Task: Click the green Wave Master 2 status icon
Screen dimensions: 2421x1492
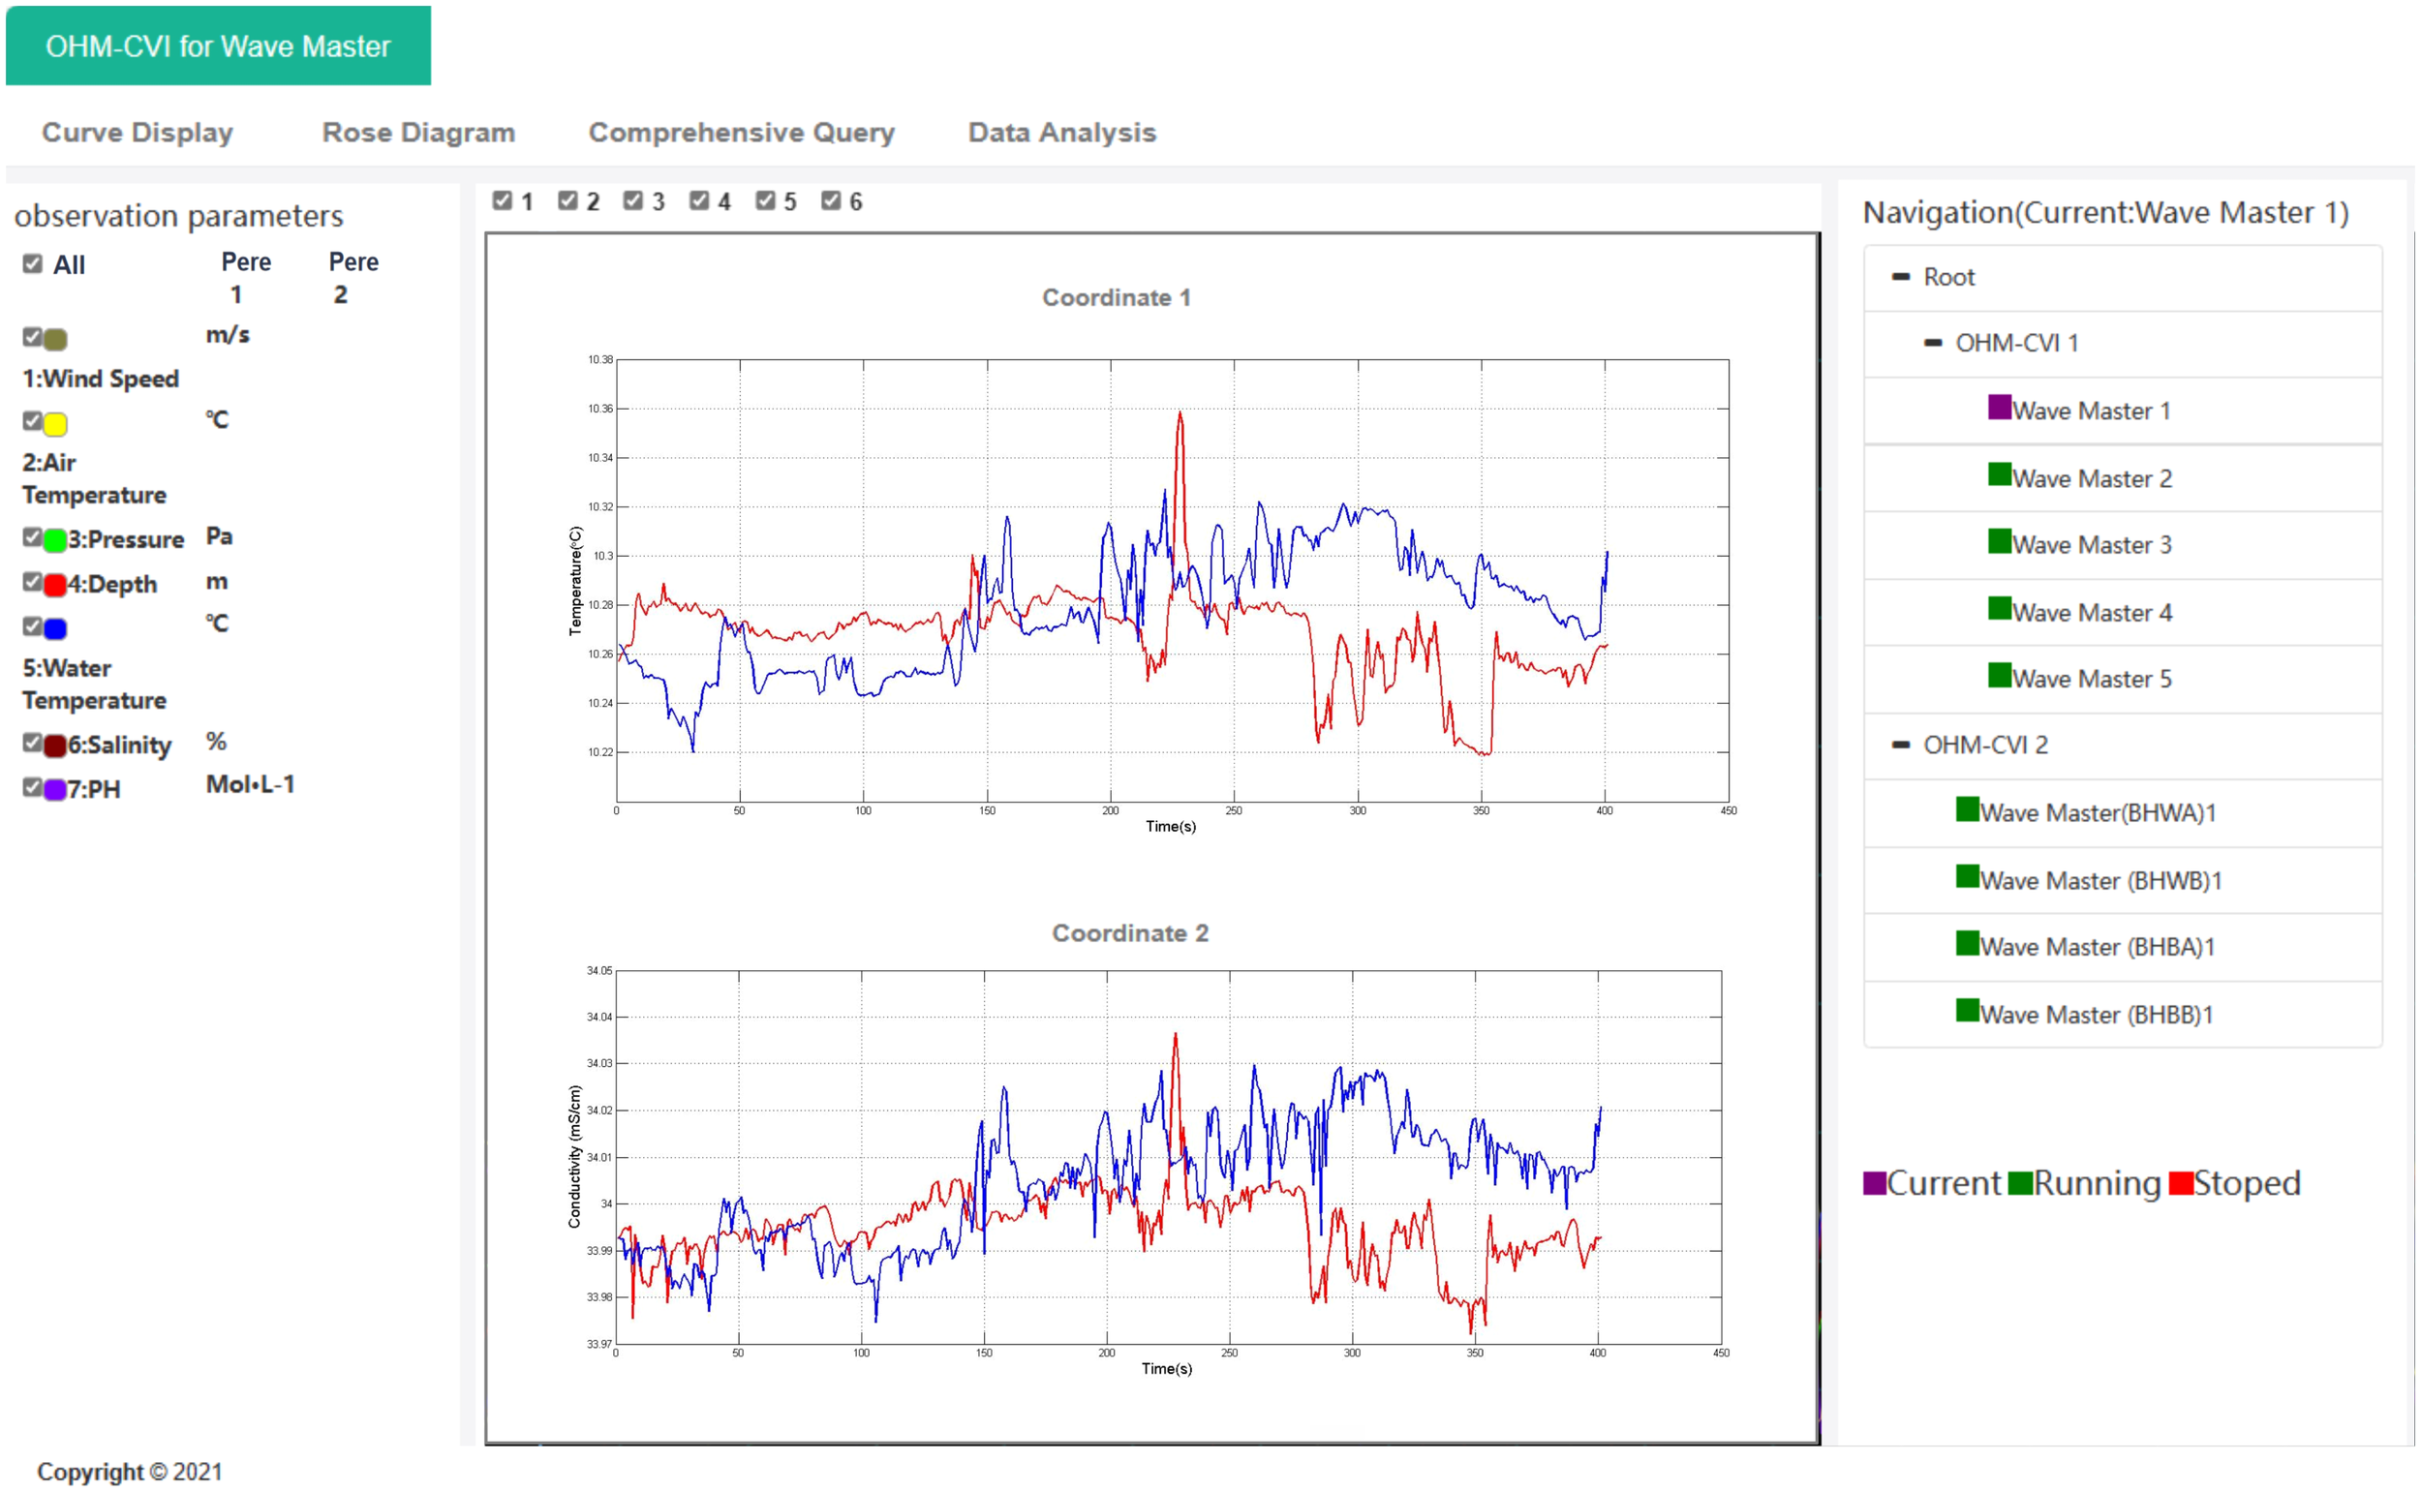Action: (1999, 474)
